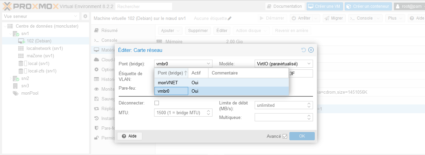
Task: Close the Carte réseau dialog
Action: [311, 50]
